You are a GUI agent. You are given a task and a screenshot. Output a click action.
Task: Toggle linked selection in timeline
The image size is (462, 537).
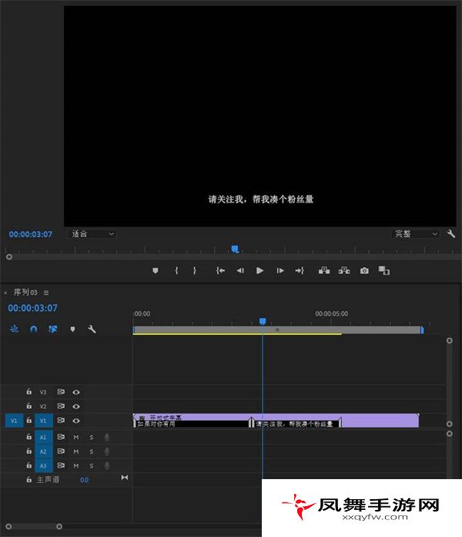(x=52, y=329)
